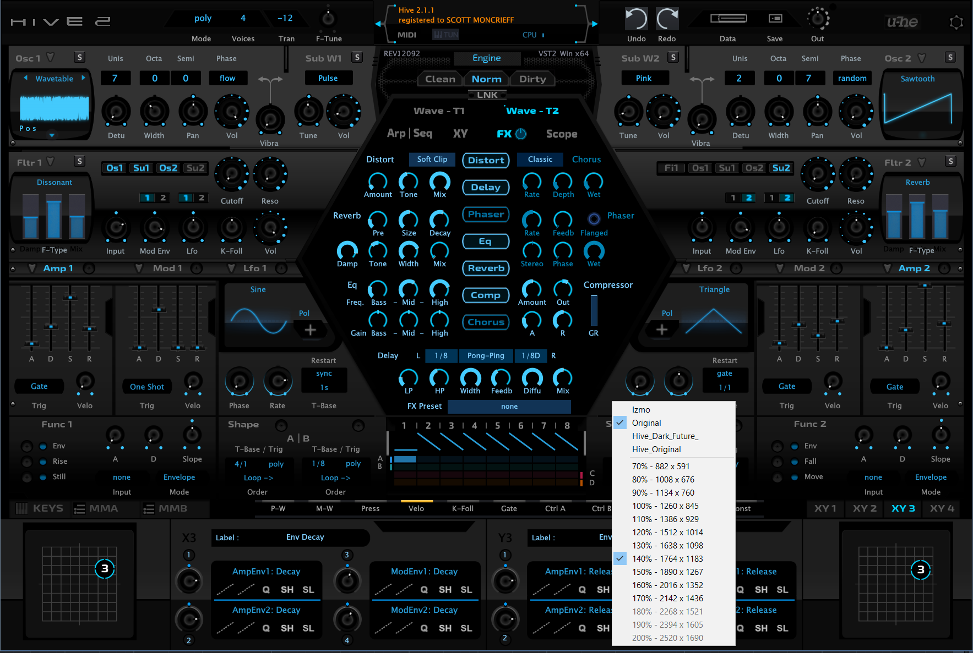
Task: Solo Sub W1 with its S button
Action: 357,58
